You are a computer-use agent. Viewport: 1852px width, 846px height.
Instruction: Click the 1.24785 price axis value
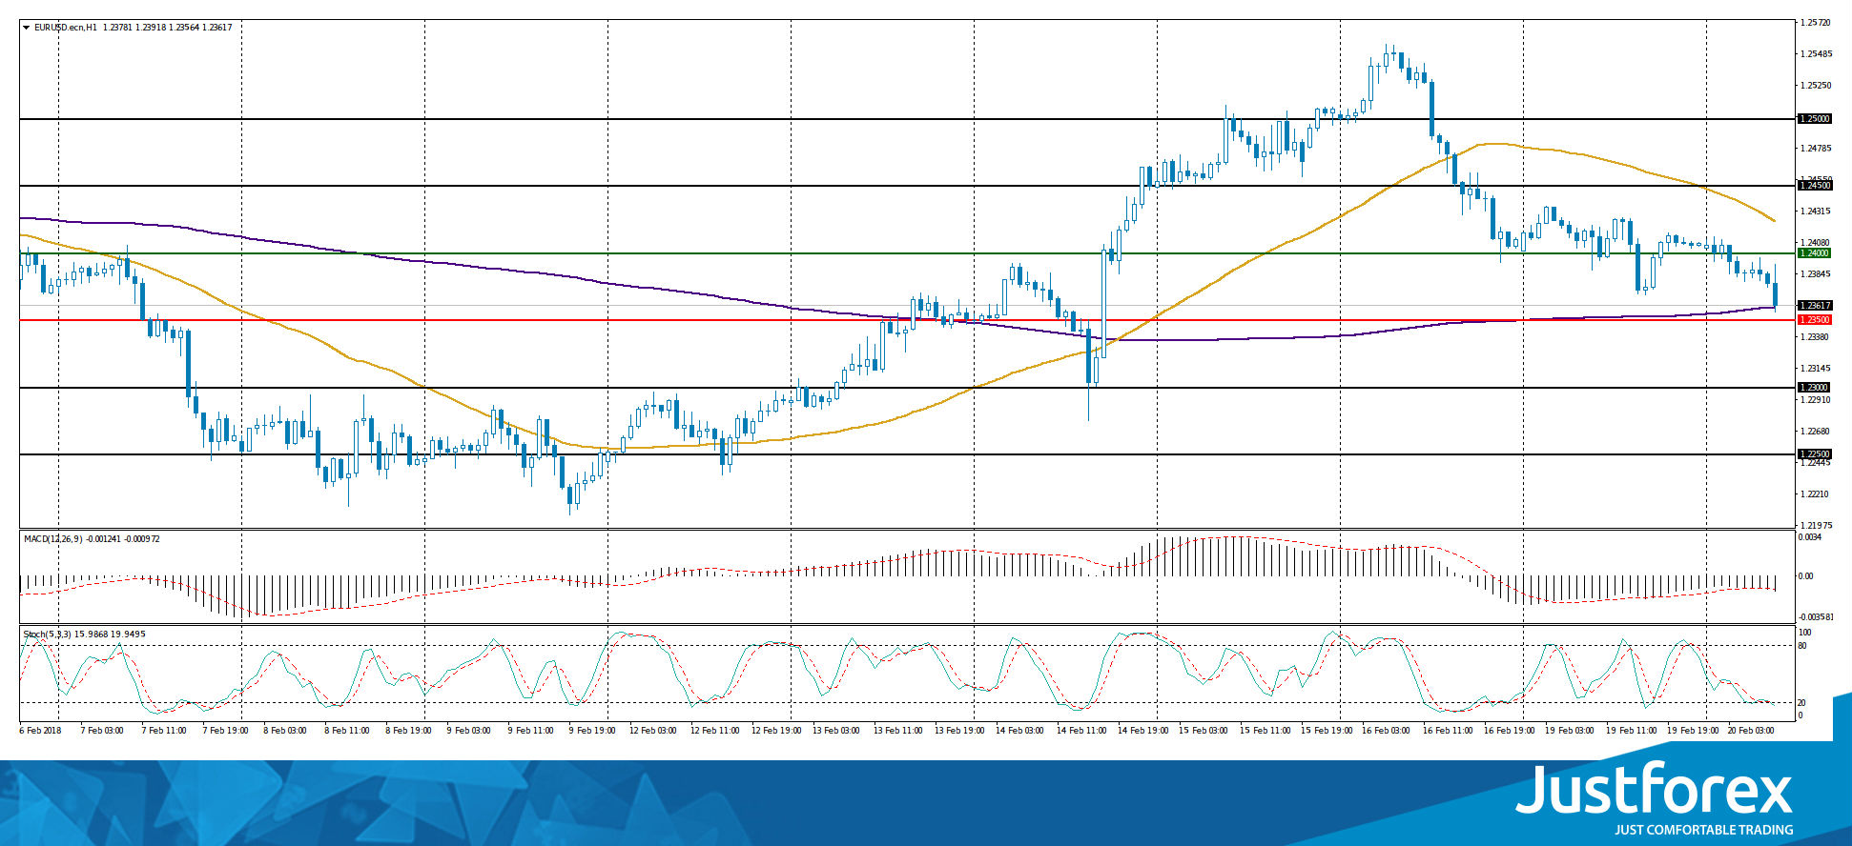(1816, 148)
